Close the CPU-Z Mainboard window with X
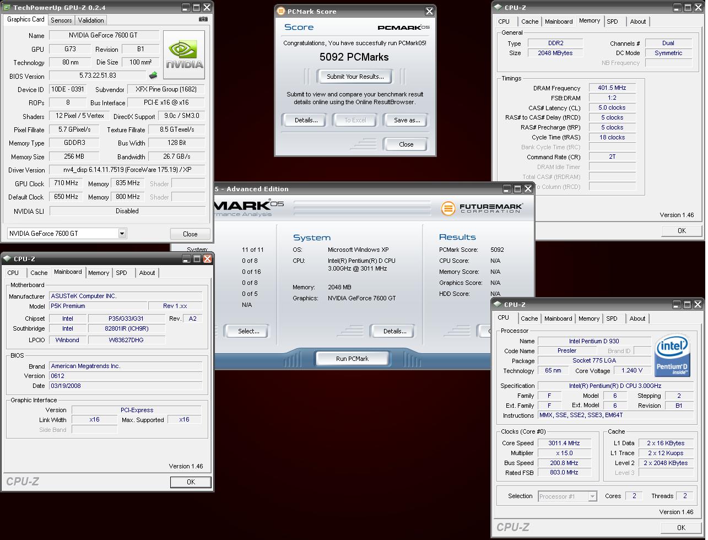The image size is (708, 540). [x=207, y=258]
